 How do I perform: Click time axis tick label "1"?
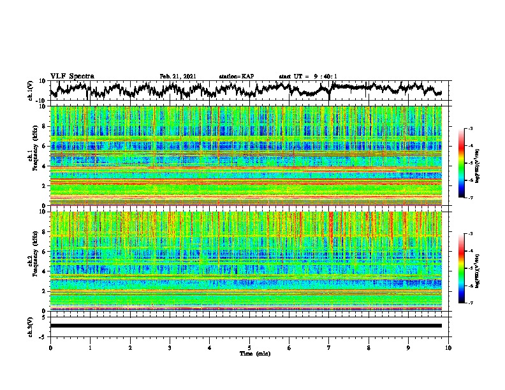[90, 348]
